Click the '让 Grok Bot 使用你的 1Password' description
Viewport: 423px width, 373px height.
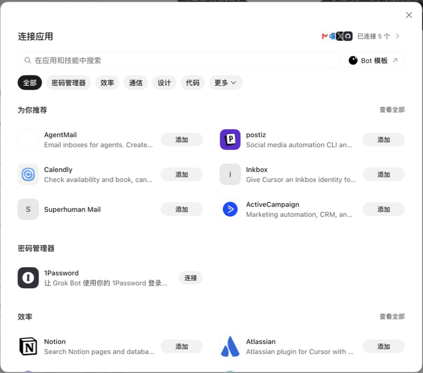pos(105,283)
